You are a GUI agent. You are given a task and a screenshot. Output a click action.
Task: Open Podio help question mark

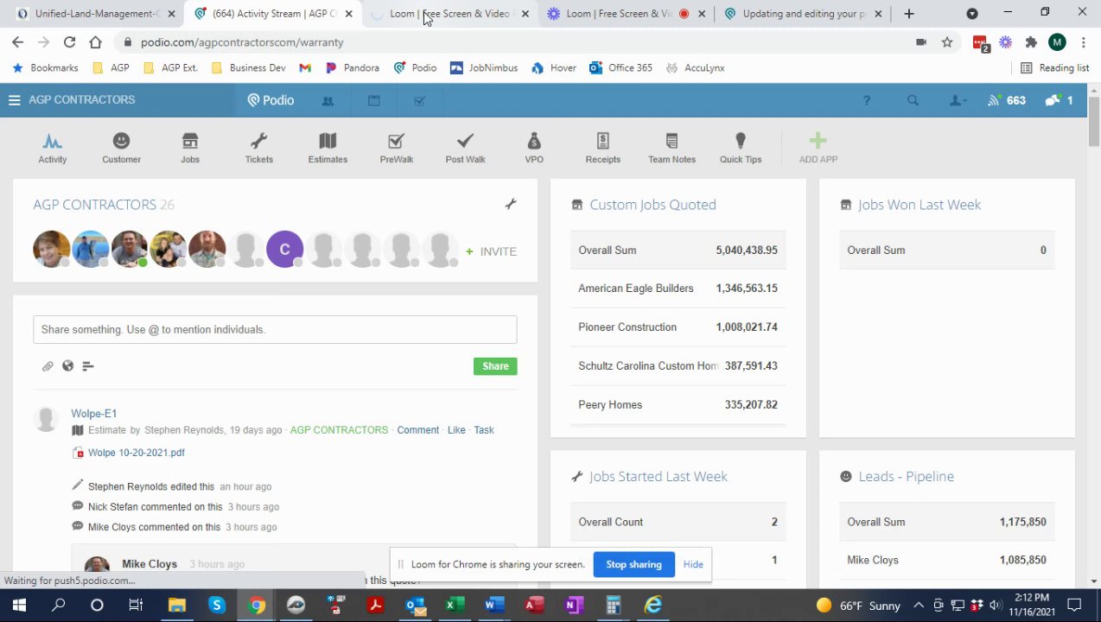866,100
